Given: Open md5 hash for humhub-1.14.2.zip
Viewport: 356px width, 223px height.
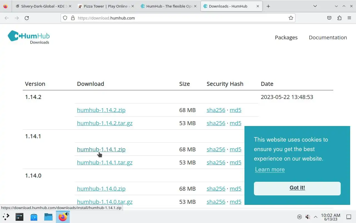Looking at the screenshot, I should (x=235, y=110).
